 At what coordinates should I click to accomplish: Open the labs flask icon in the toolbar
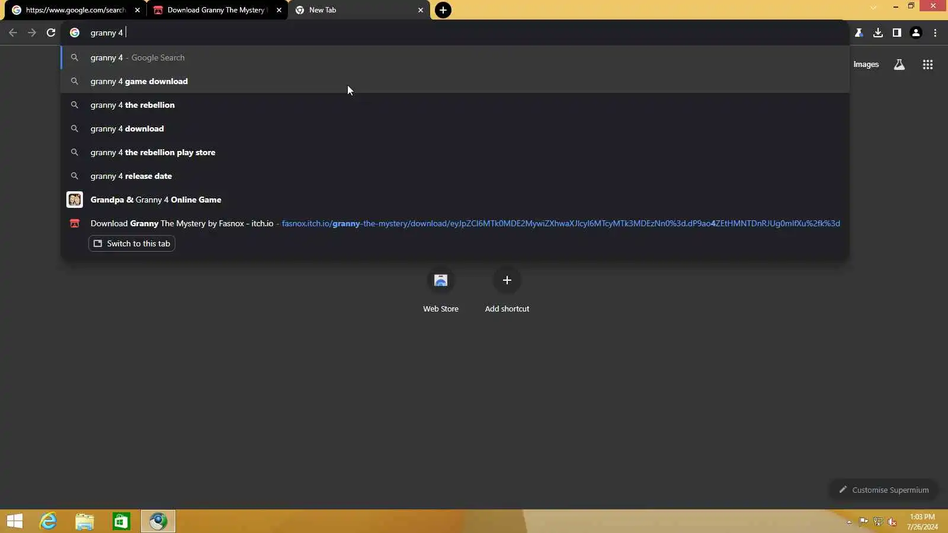[859, 33]
